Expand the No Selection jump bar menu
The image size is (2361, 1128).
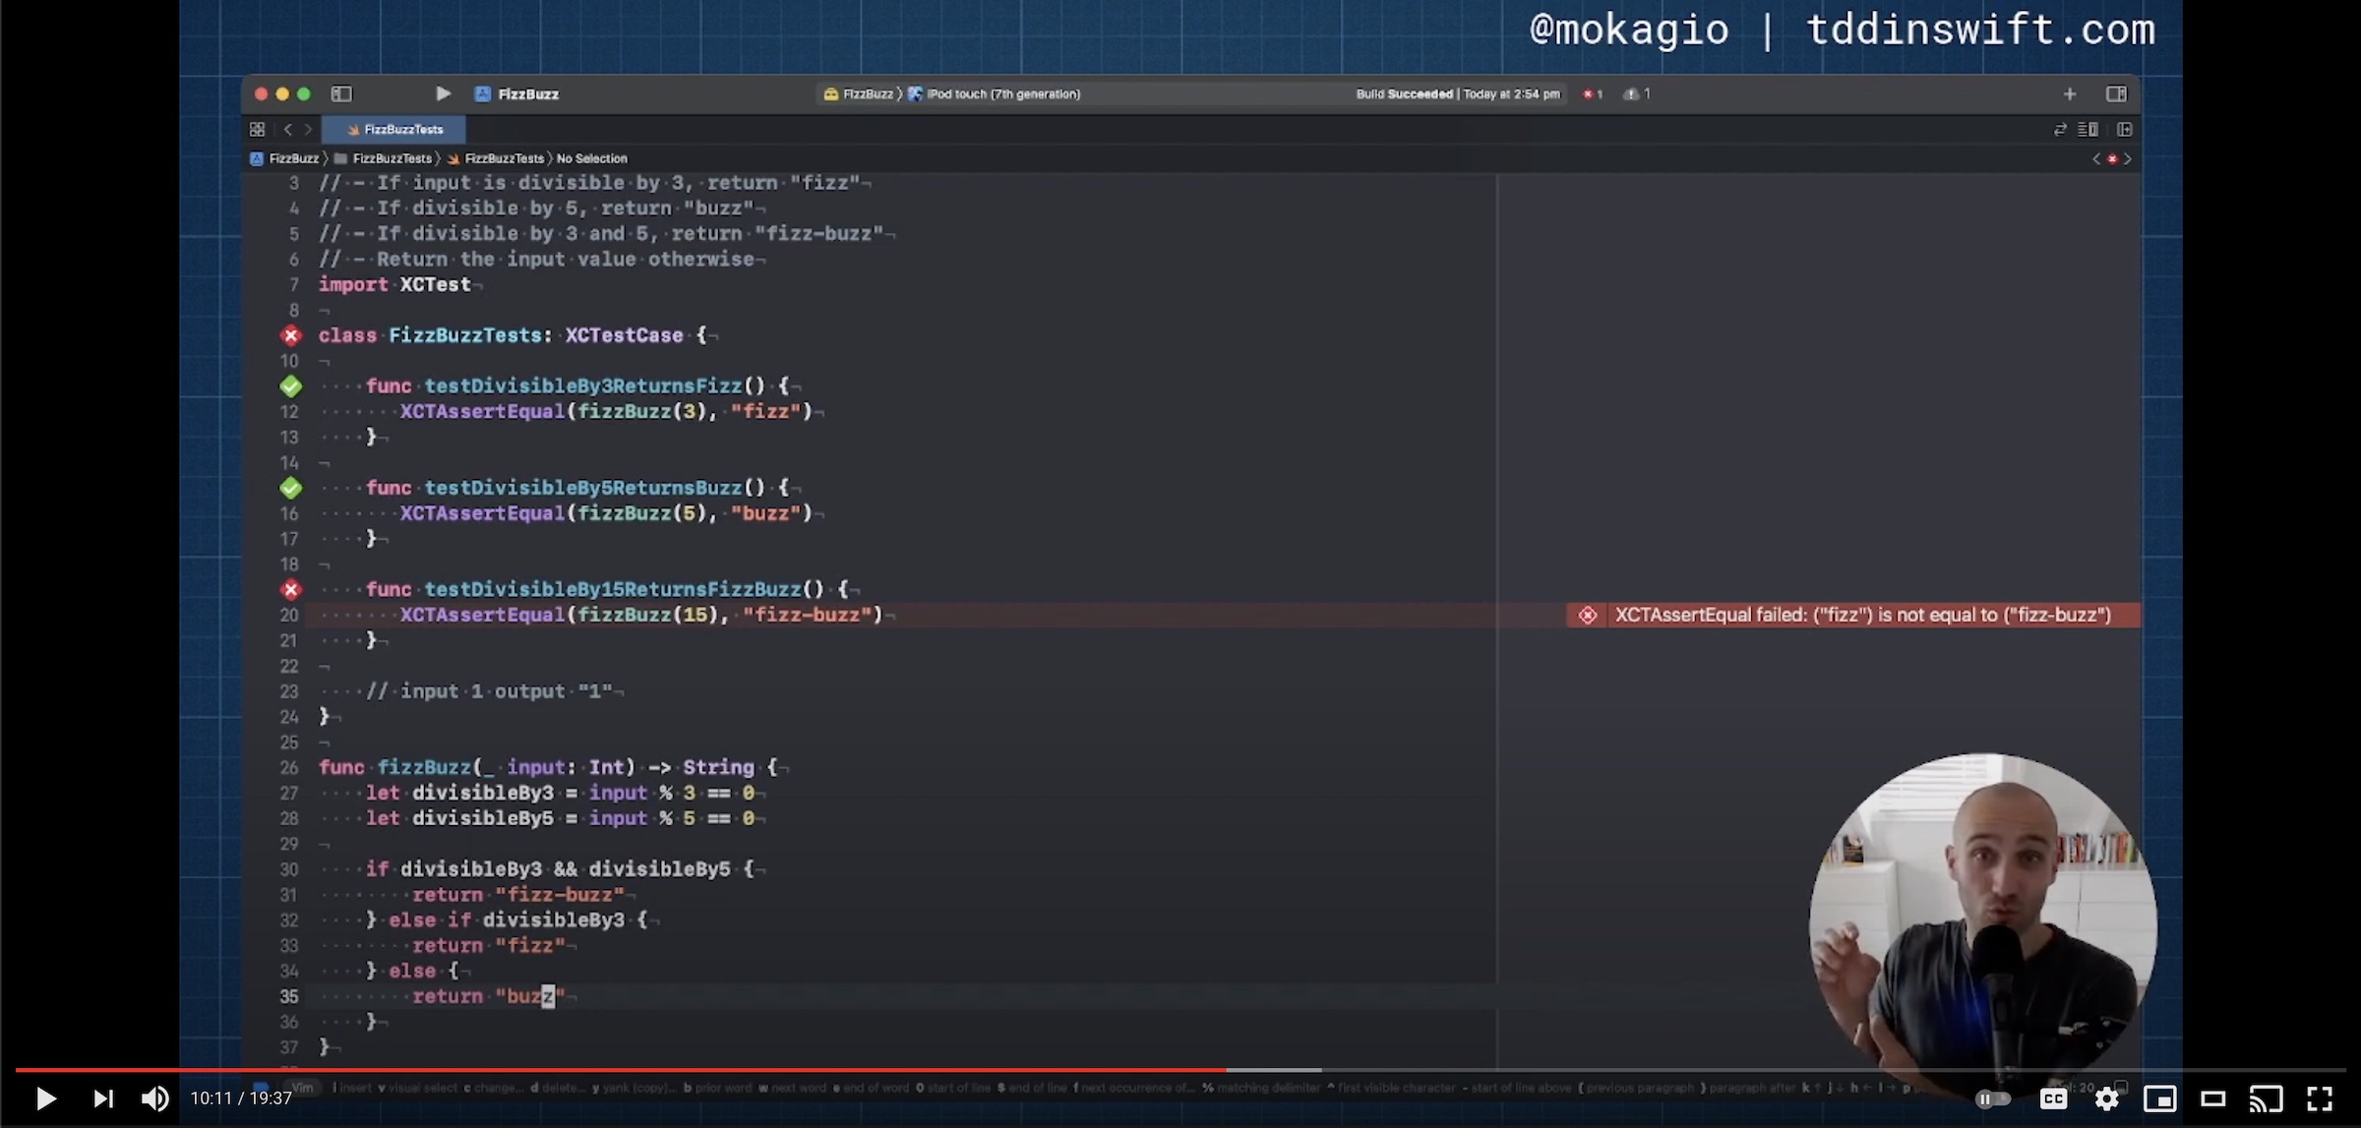click(x=590, y=158)
